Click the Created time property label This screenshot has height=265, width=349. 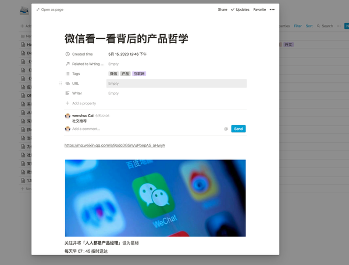tap(83, 54)
